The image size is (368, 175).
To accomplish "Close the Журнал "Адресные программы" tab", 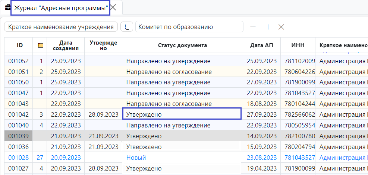I will pos(113,7).
